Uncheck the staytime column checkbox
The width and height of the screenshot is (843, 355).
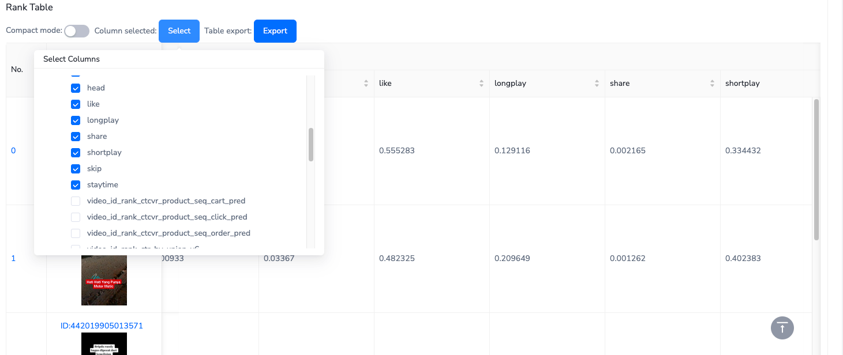(x=76, y=185)
